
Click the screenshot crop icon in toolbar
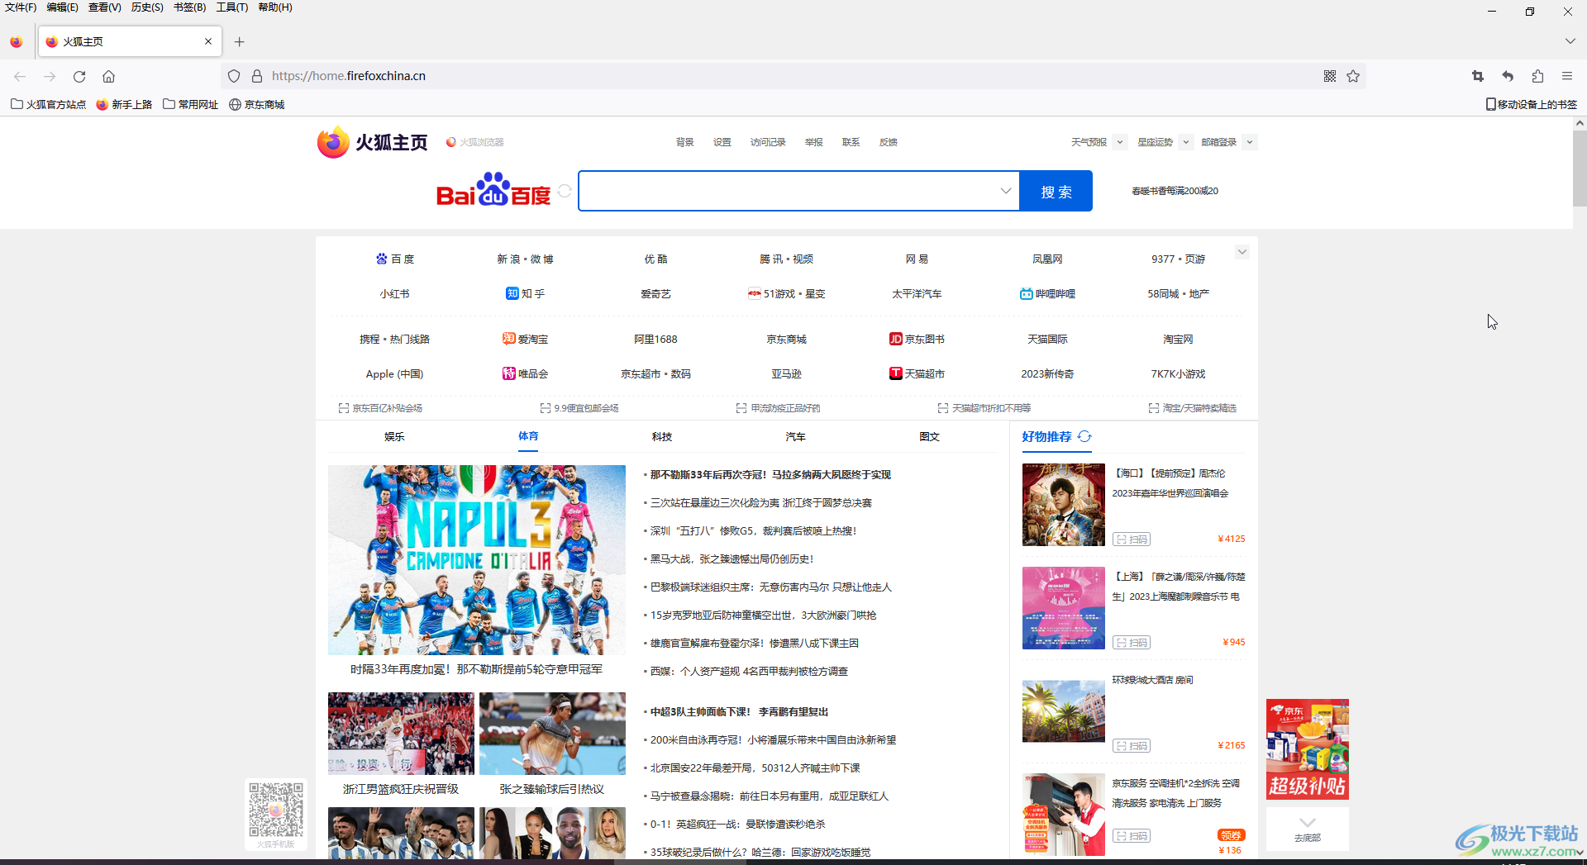point(1478,76)
